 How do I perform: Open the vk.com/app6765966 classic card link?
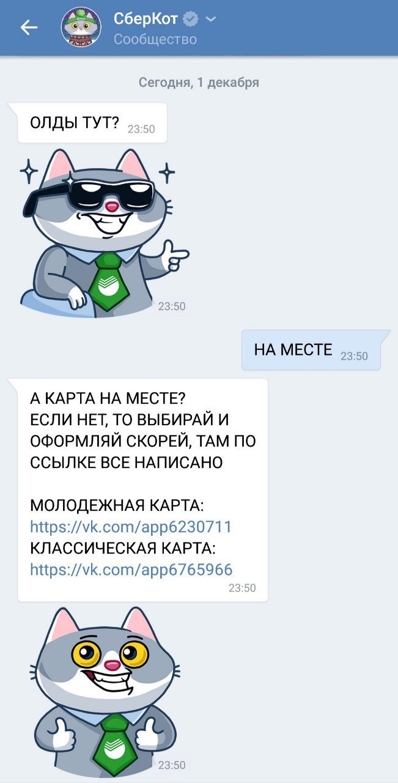click(131, 570)
